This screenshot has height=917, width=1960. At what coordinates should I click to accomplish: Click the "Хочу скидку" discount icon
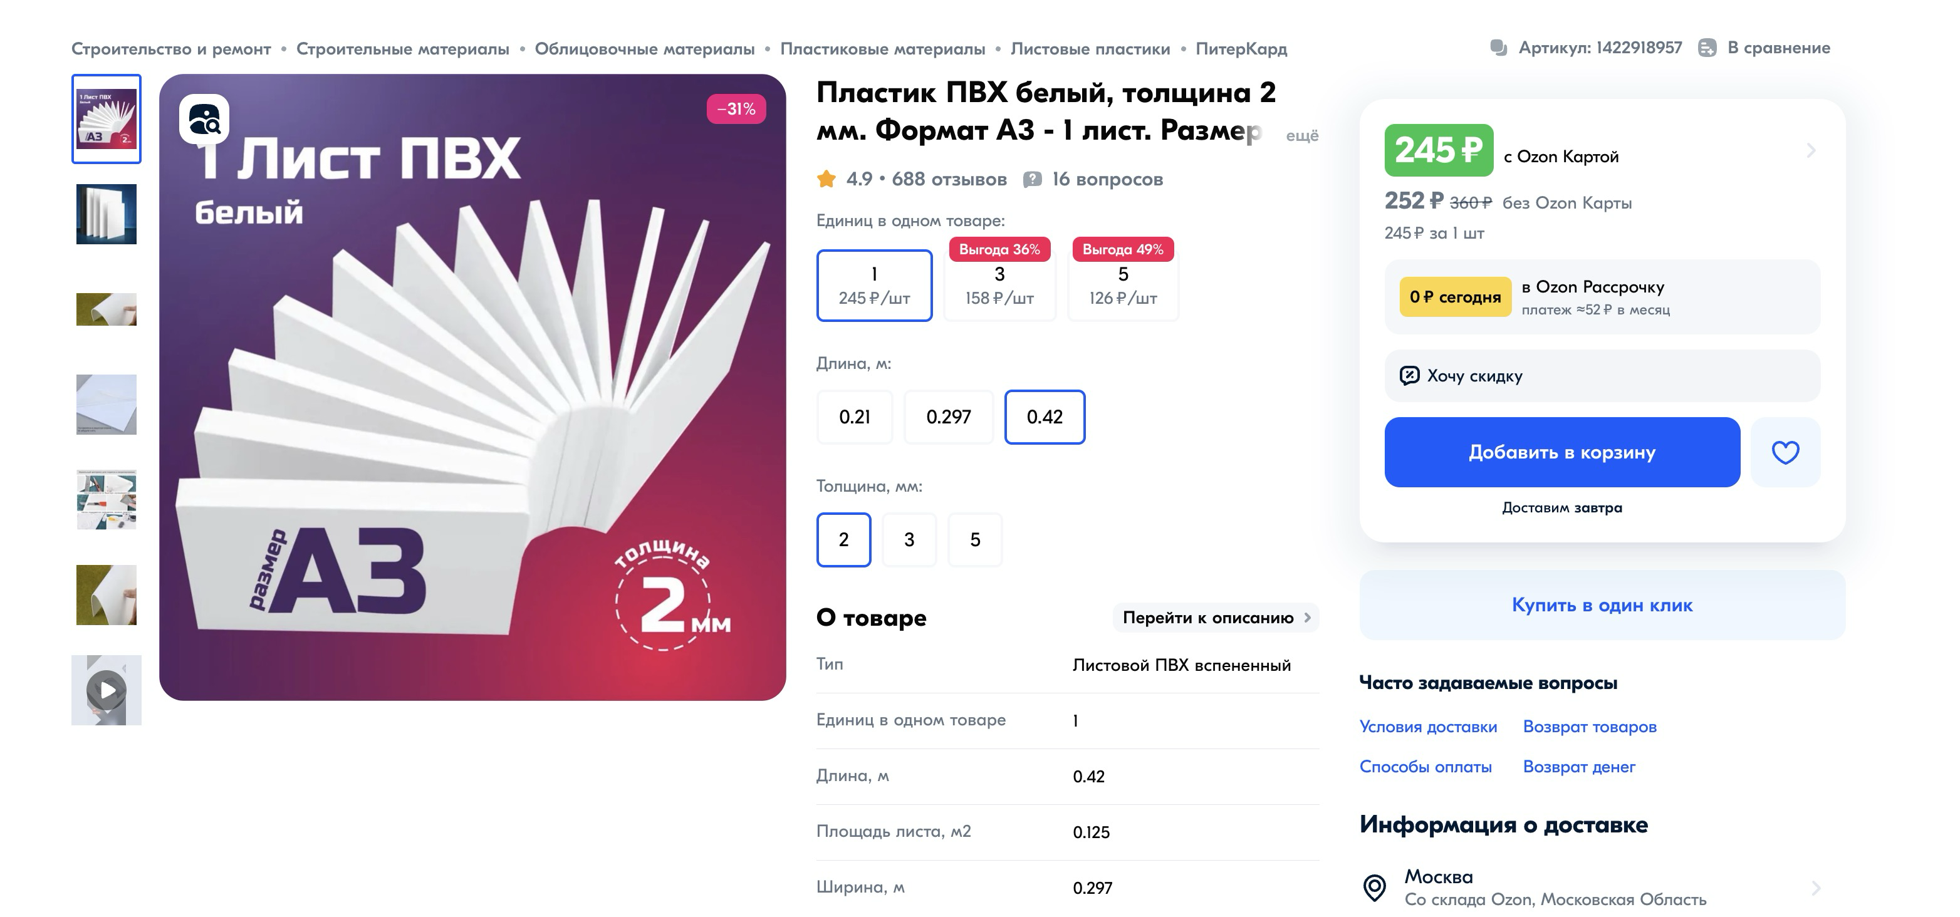point(1409,376)
